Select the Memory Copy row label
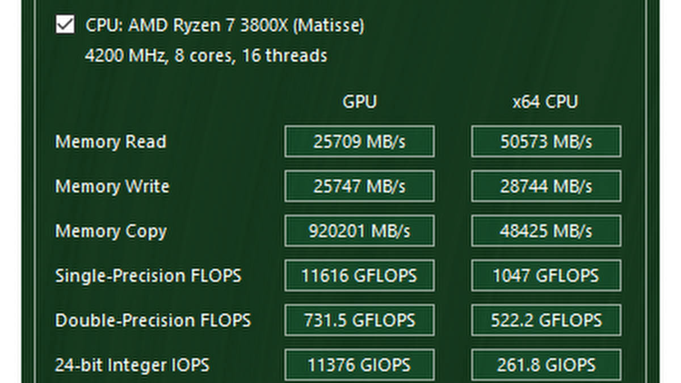Viewport: 681px width, 383px height. [111, 232]
